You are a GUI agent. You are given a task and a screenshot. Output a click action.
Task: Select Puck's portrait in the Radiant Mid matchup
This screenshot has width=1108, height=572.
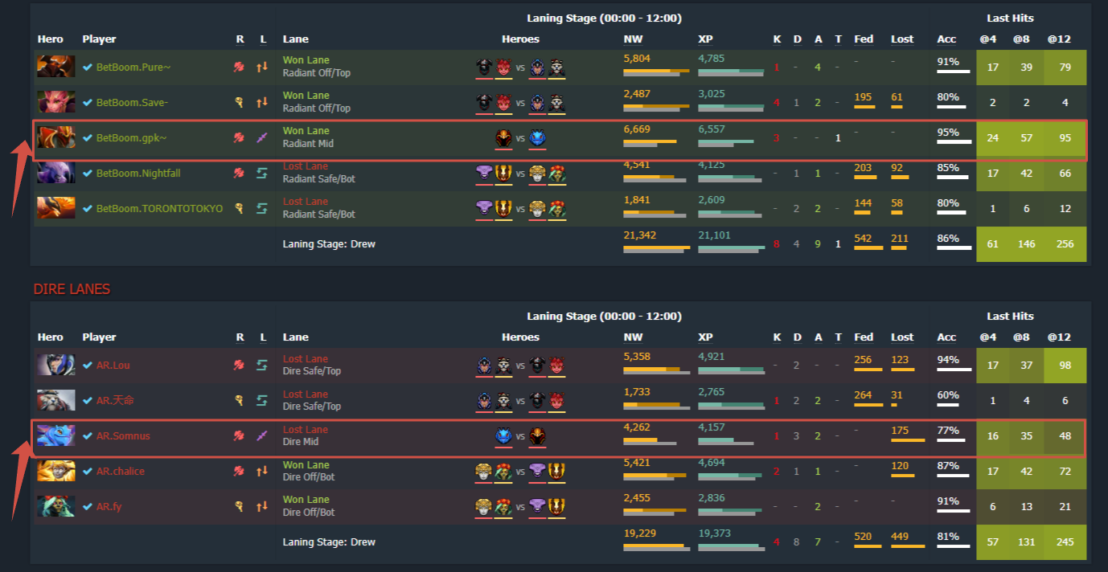[537, 137]
